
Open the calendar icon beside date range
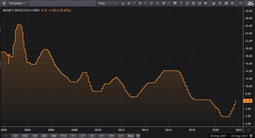tap(251, 136)
